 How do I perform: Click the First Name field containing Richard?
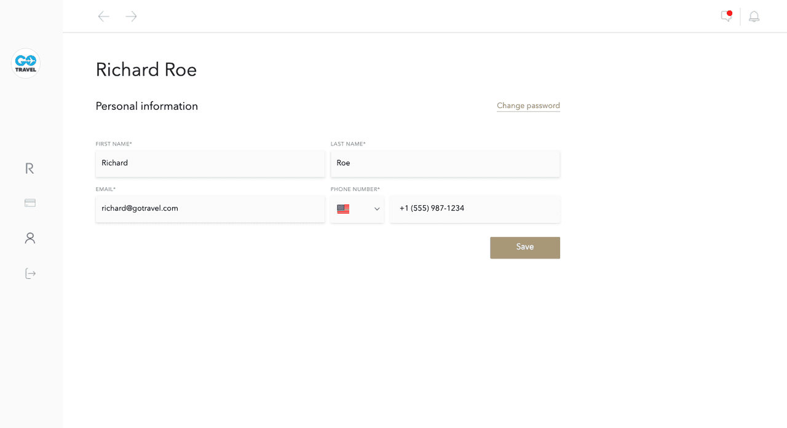click(210, 163)
